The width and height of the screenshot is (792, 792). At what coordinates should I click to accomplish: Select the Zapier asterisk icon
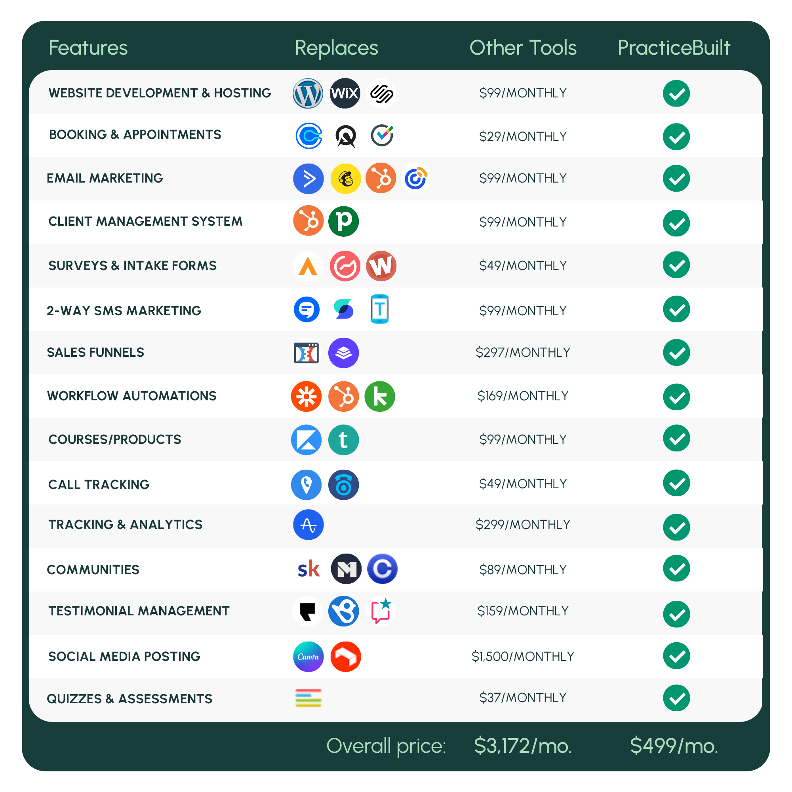[x=306, y=396]
